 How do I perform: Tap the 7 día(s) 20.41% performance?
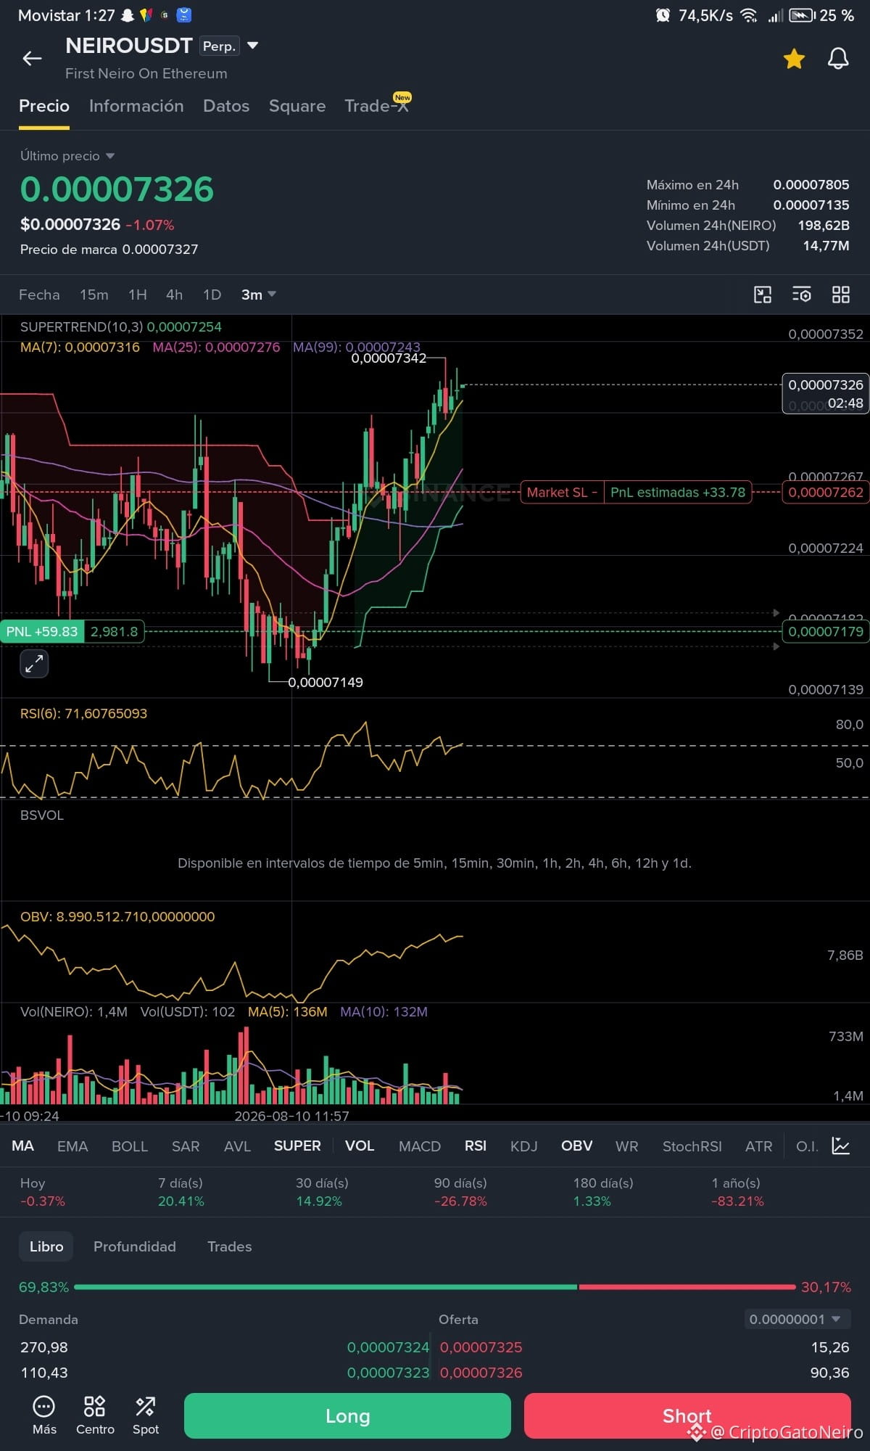tap(181, 1192)
